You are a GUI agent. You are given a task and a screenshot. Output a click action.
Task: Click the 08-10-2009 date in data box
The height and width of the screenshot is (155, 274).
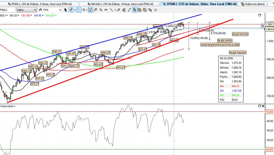click(226, 58)
